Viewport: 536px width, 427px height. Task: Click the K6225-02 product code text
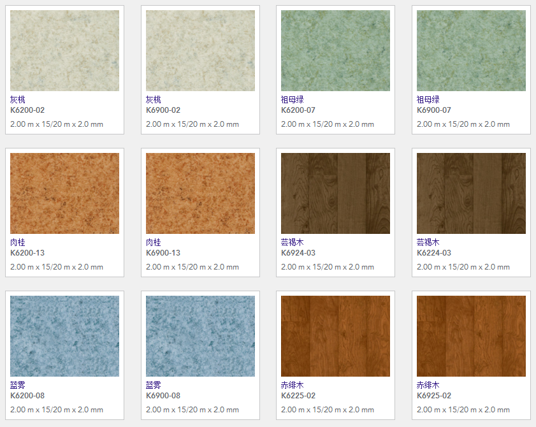[x=298, y=396]
